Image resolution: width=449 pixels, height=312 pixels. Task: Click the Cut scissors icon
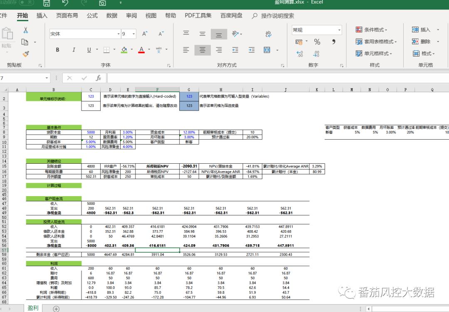coord(26,30)
